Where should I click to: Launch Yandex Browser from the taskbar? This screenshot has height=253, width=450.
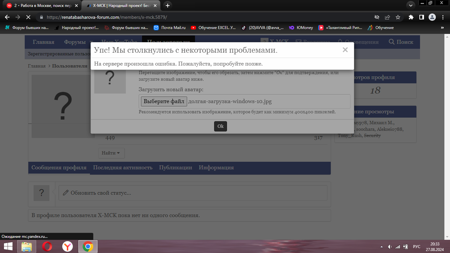coord(68,246)
